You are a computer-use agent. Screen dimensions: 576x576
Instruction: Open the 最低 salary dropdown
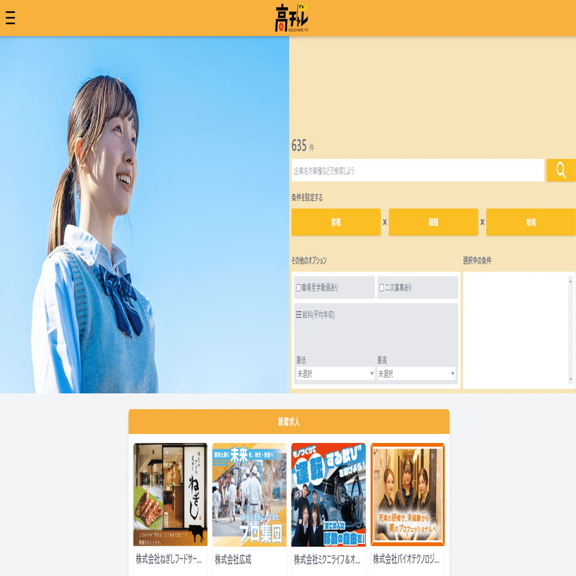335,374
